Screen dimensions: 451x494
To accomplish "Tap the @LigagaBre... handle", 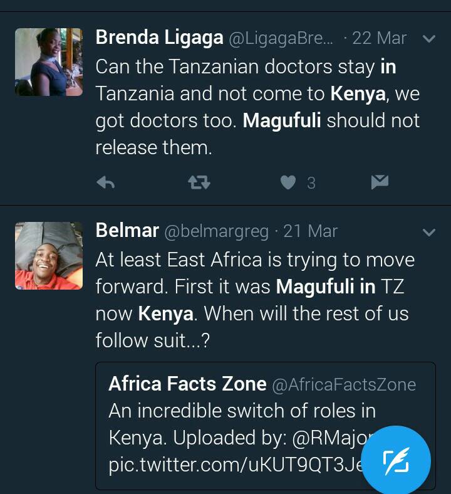I will tap(281, 38).
